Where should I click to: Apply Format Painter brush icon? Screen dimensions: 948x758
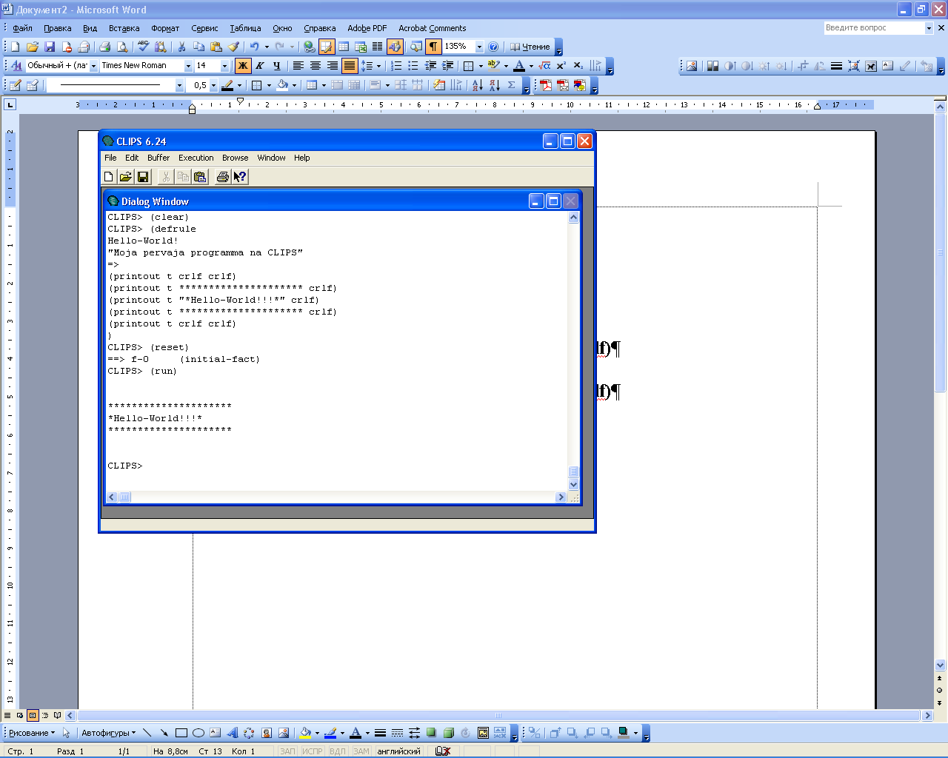pos(234,47)
